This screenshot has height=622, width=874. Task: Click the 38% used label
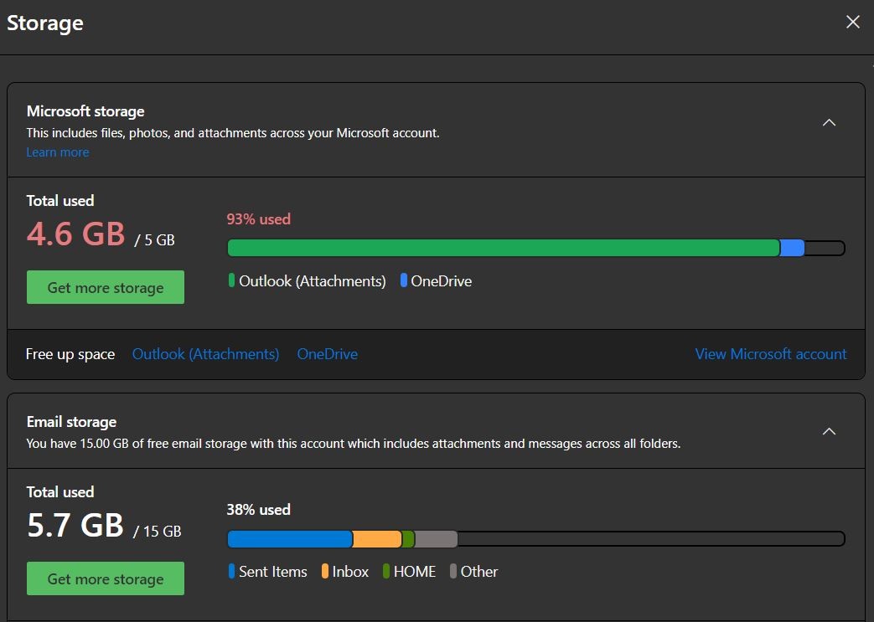[x=258, y=510]
